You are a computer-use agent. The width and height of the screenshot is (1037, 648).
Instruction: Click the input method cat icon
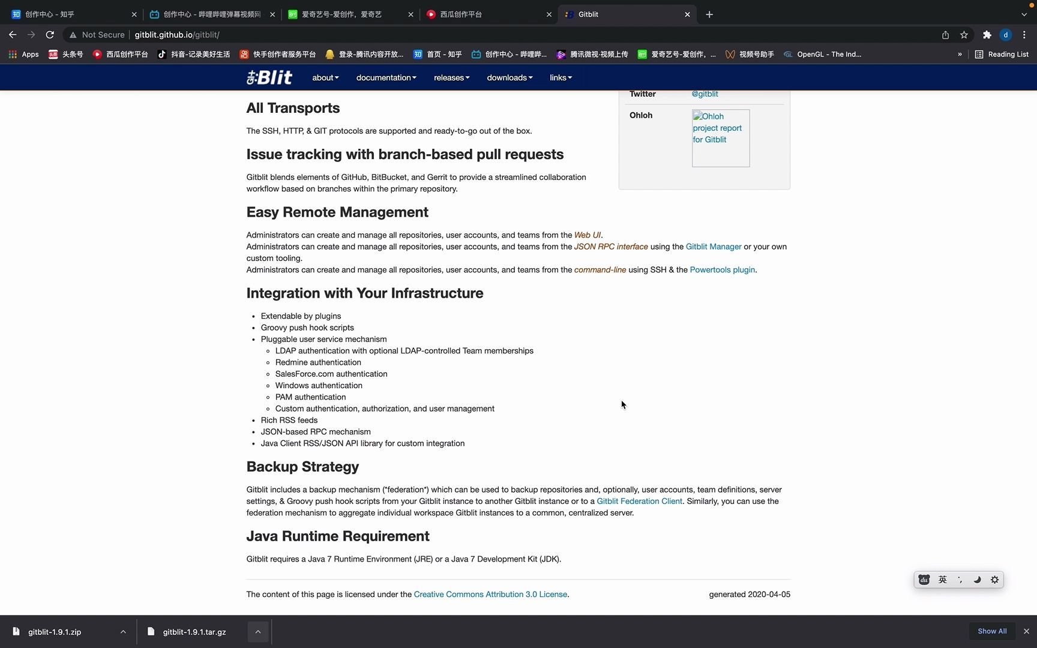[x=924, y=580]
